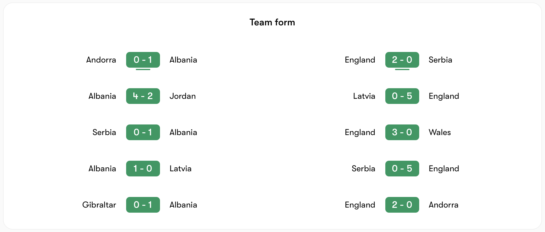Open the Serbia 0 - 1 Albania result

(x=143, y=132)
